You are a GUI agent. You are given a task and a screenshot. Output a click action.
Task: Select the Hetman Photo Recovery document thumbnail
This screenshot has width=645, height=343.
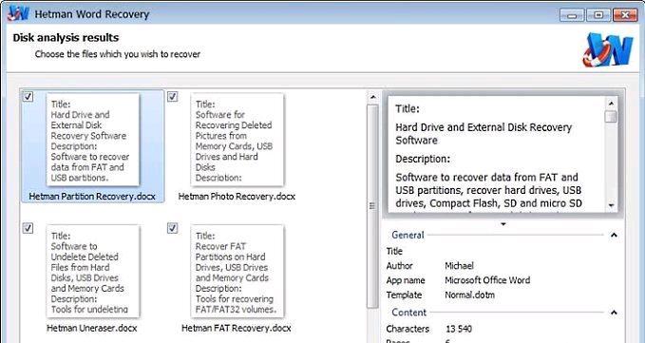237,140
